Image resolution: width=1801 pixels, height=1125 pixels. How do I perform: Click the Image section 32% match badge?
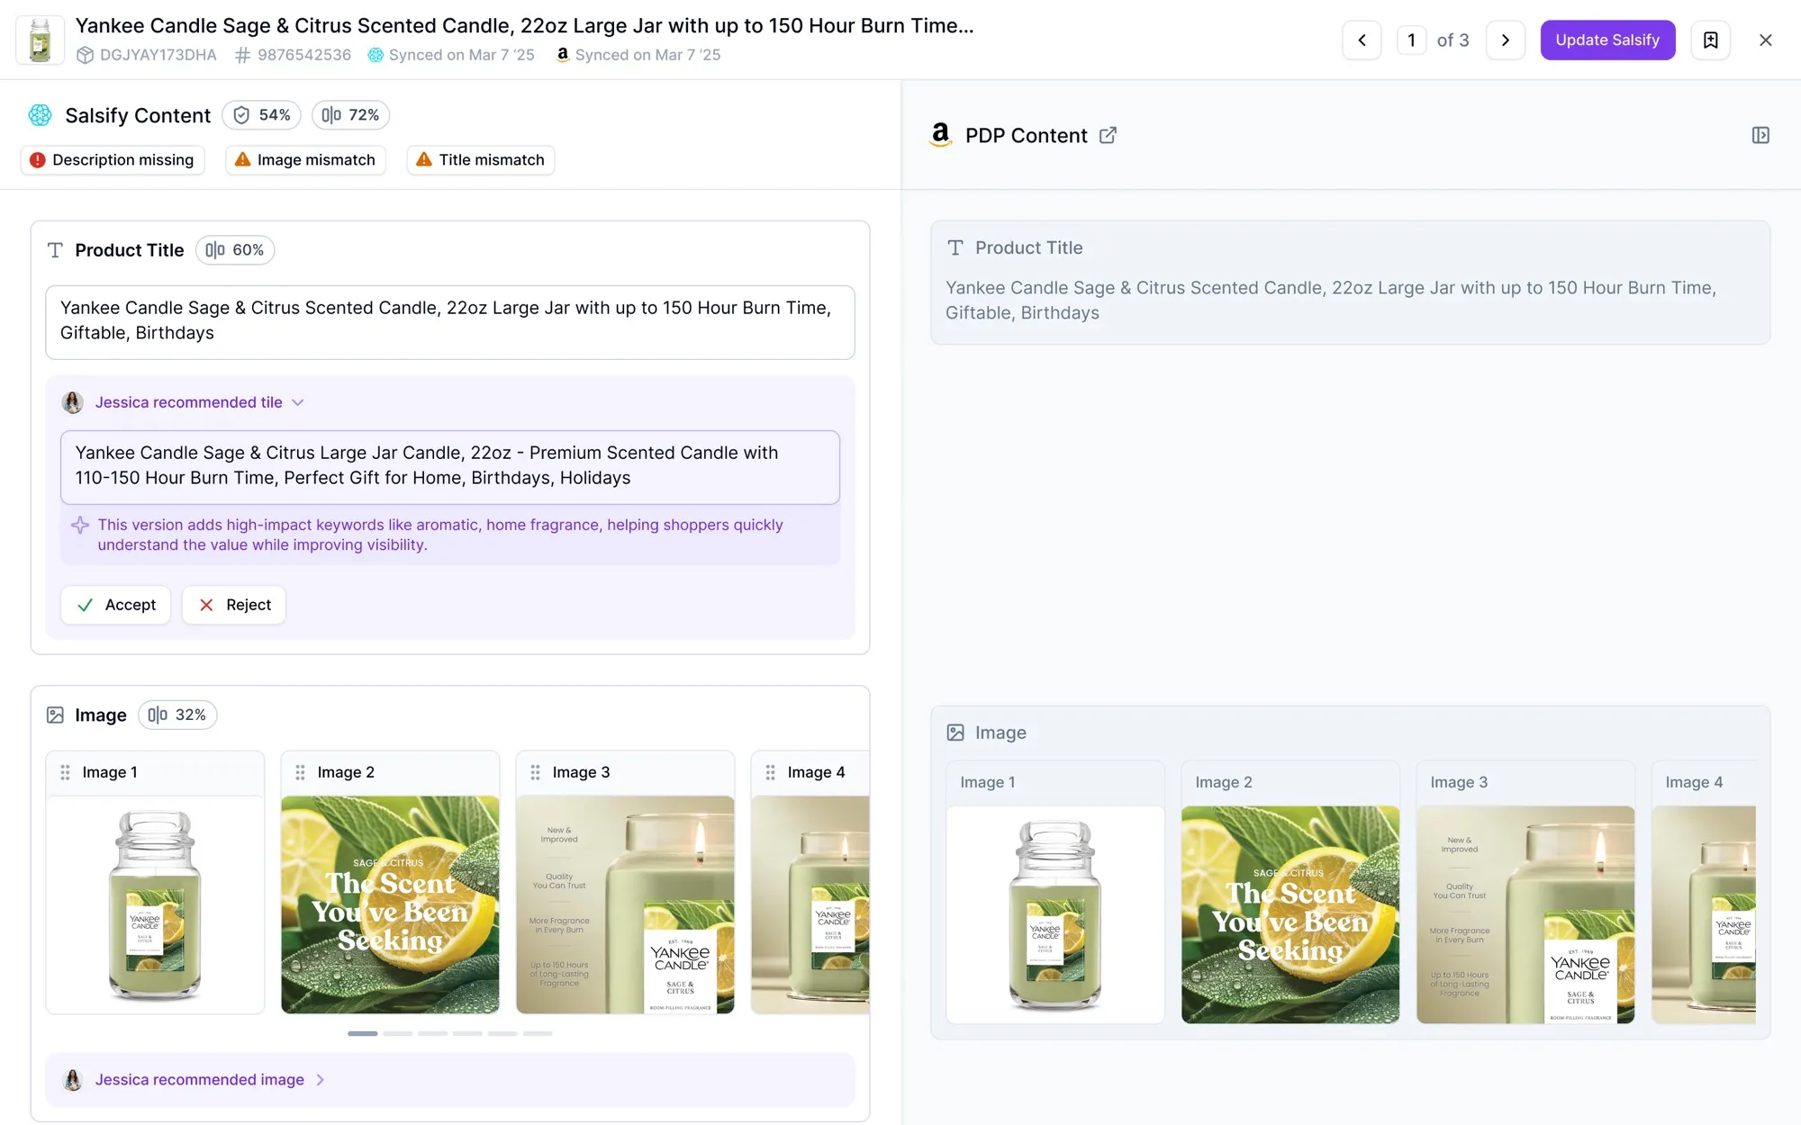pos(177,715)
